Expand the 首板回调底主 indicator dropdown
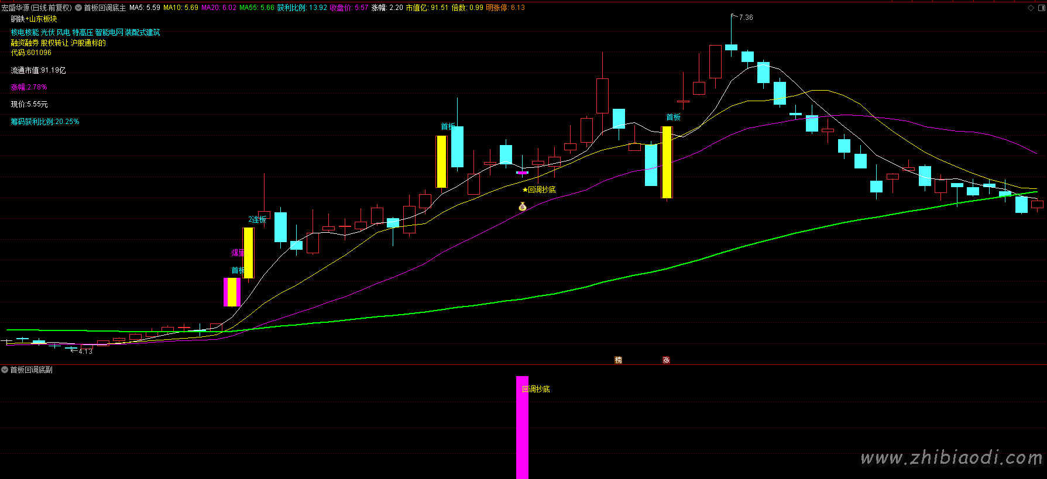This screenshot has width=1047, height=479. point(78,8)
